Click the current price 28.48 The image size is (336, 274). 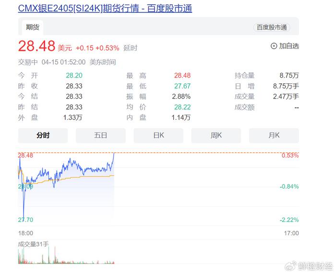click(36, 46)
